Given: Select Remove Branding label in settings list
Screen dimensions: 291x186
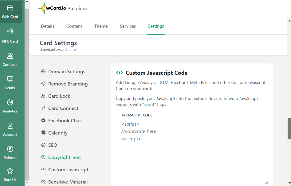Looking at the screenshot, I should pos(68,84).
